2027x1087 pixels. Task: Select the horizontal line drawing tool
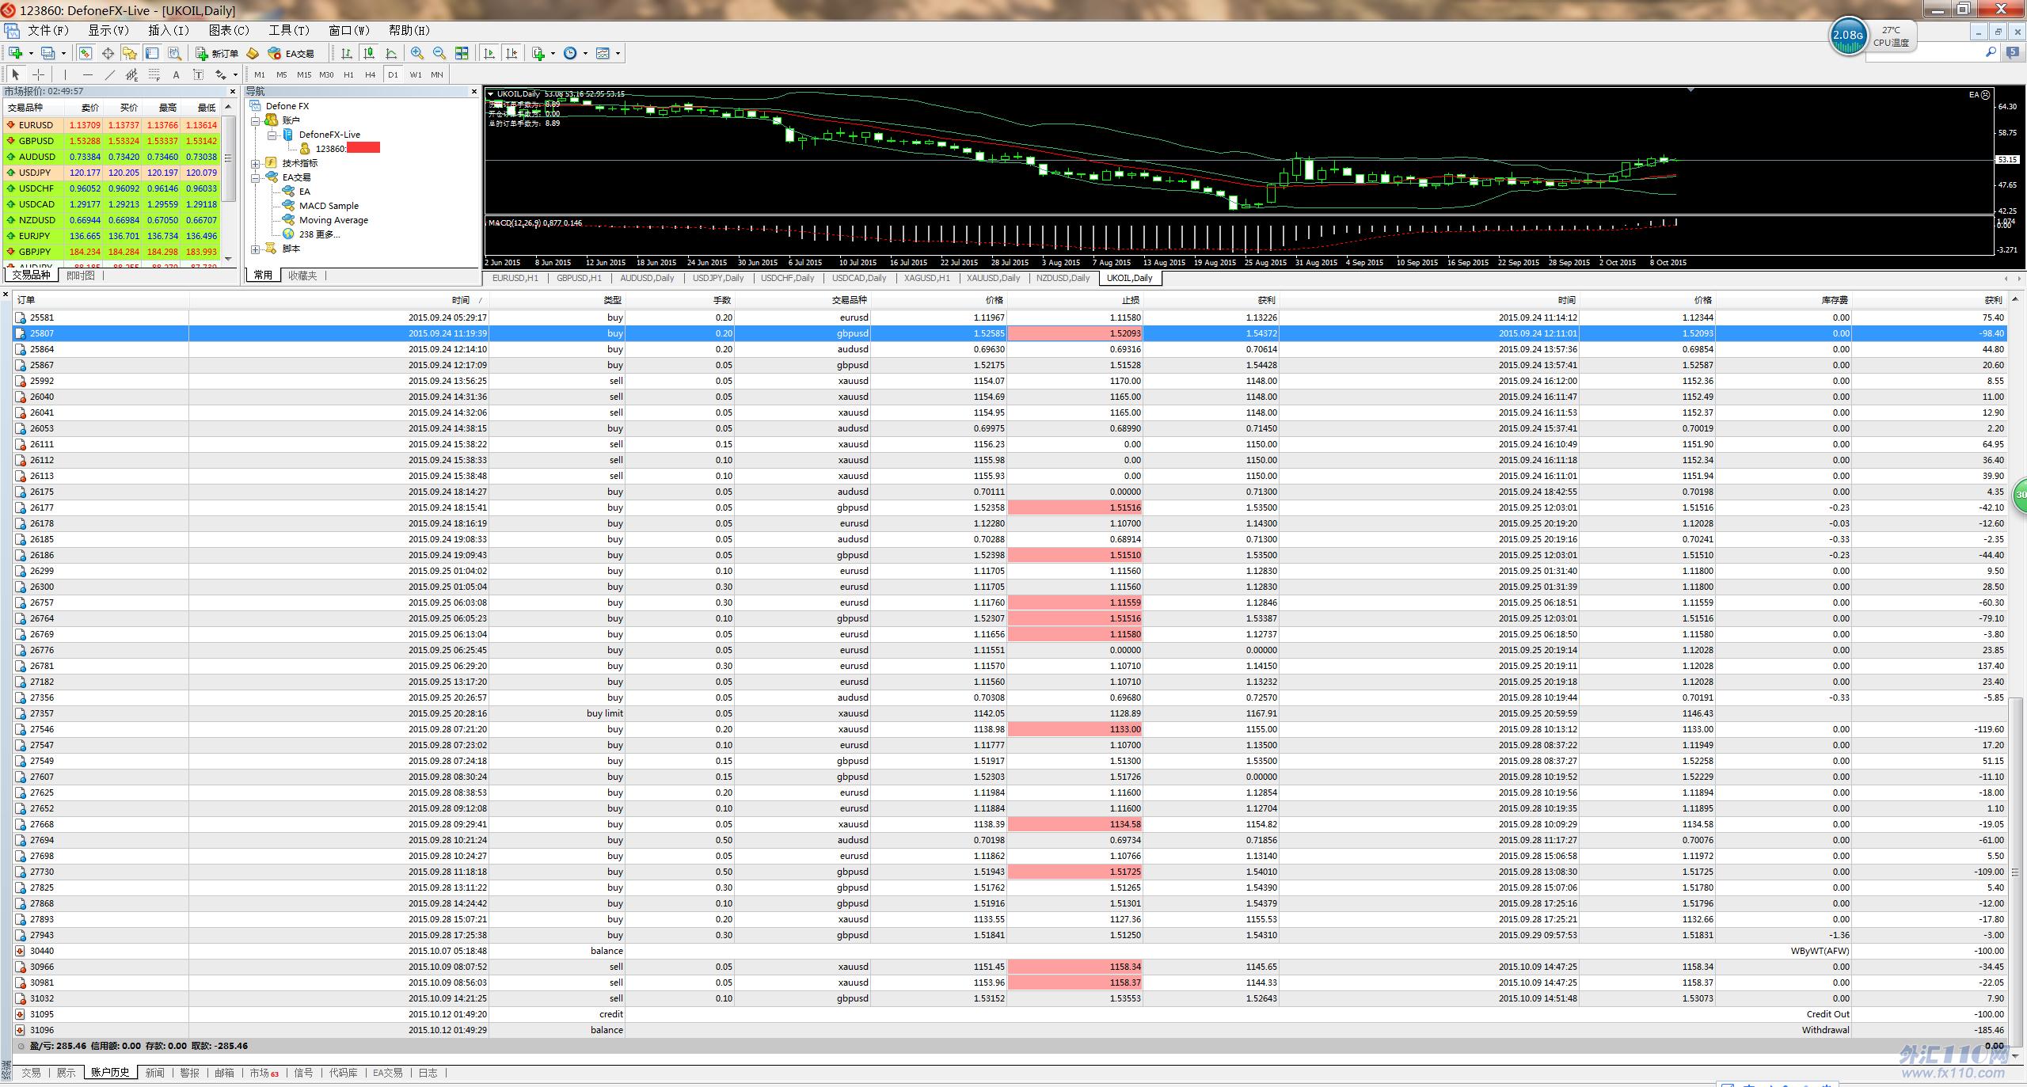coord(87,74)
